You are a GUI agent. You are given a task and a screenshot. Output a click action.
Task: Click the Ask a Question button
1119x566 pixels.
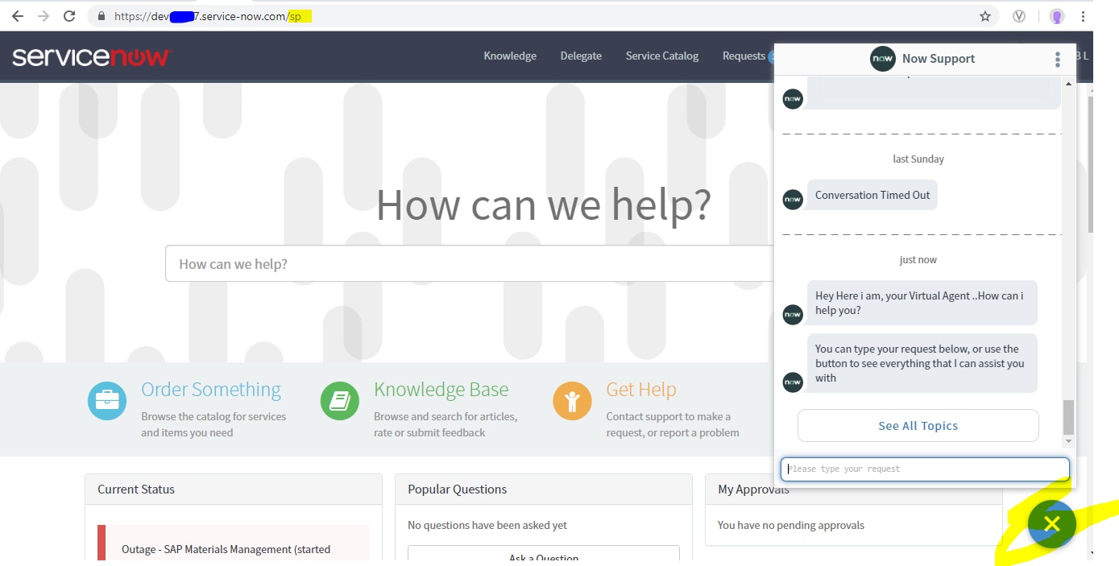543,557
